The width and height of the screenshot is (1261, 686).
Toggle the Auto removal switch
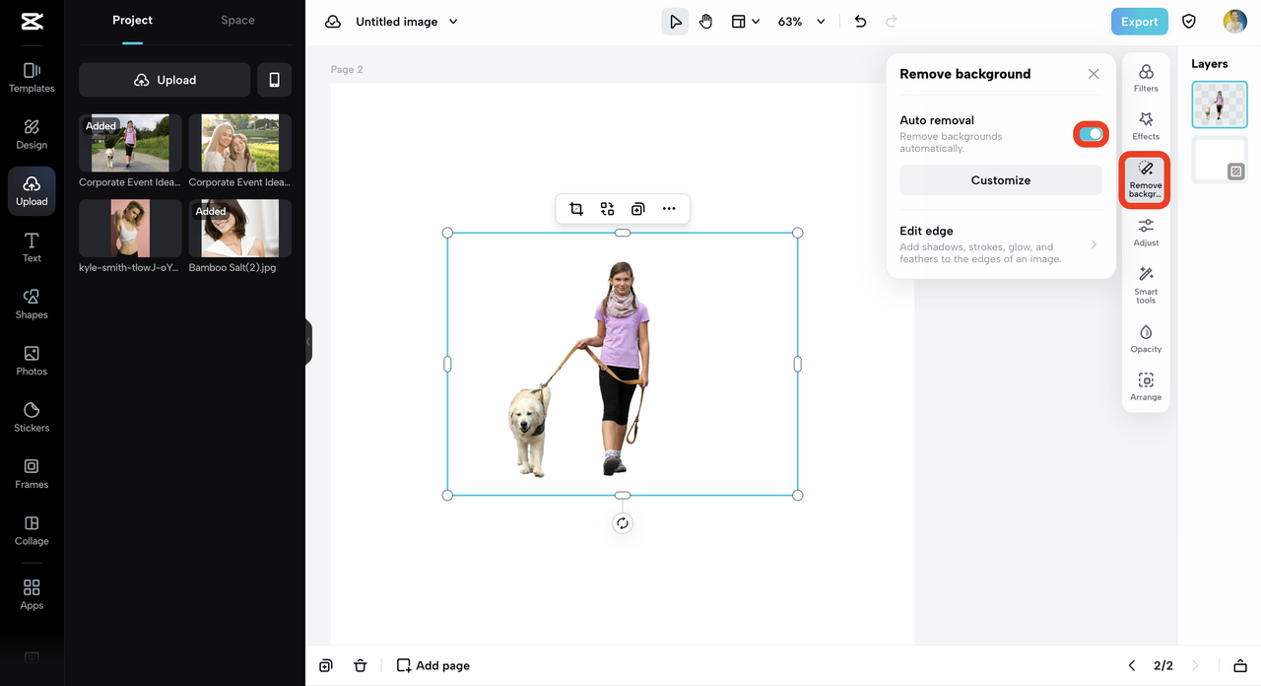[1091, 134]
